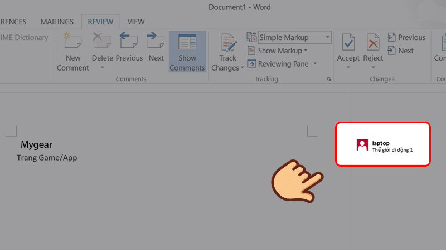Go to Next comment in Comments group
446x250 pixels.
pos(156,47)
